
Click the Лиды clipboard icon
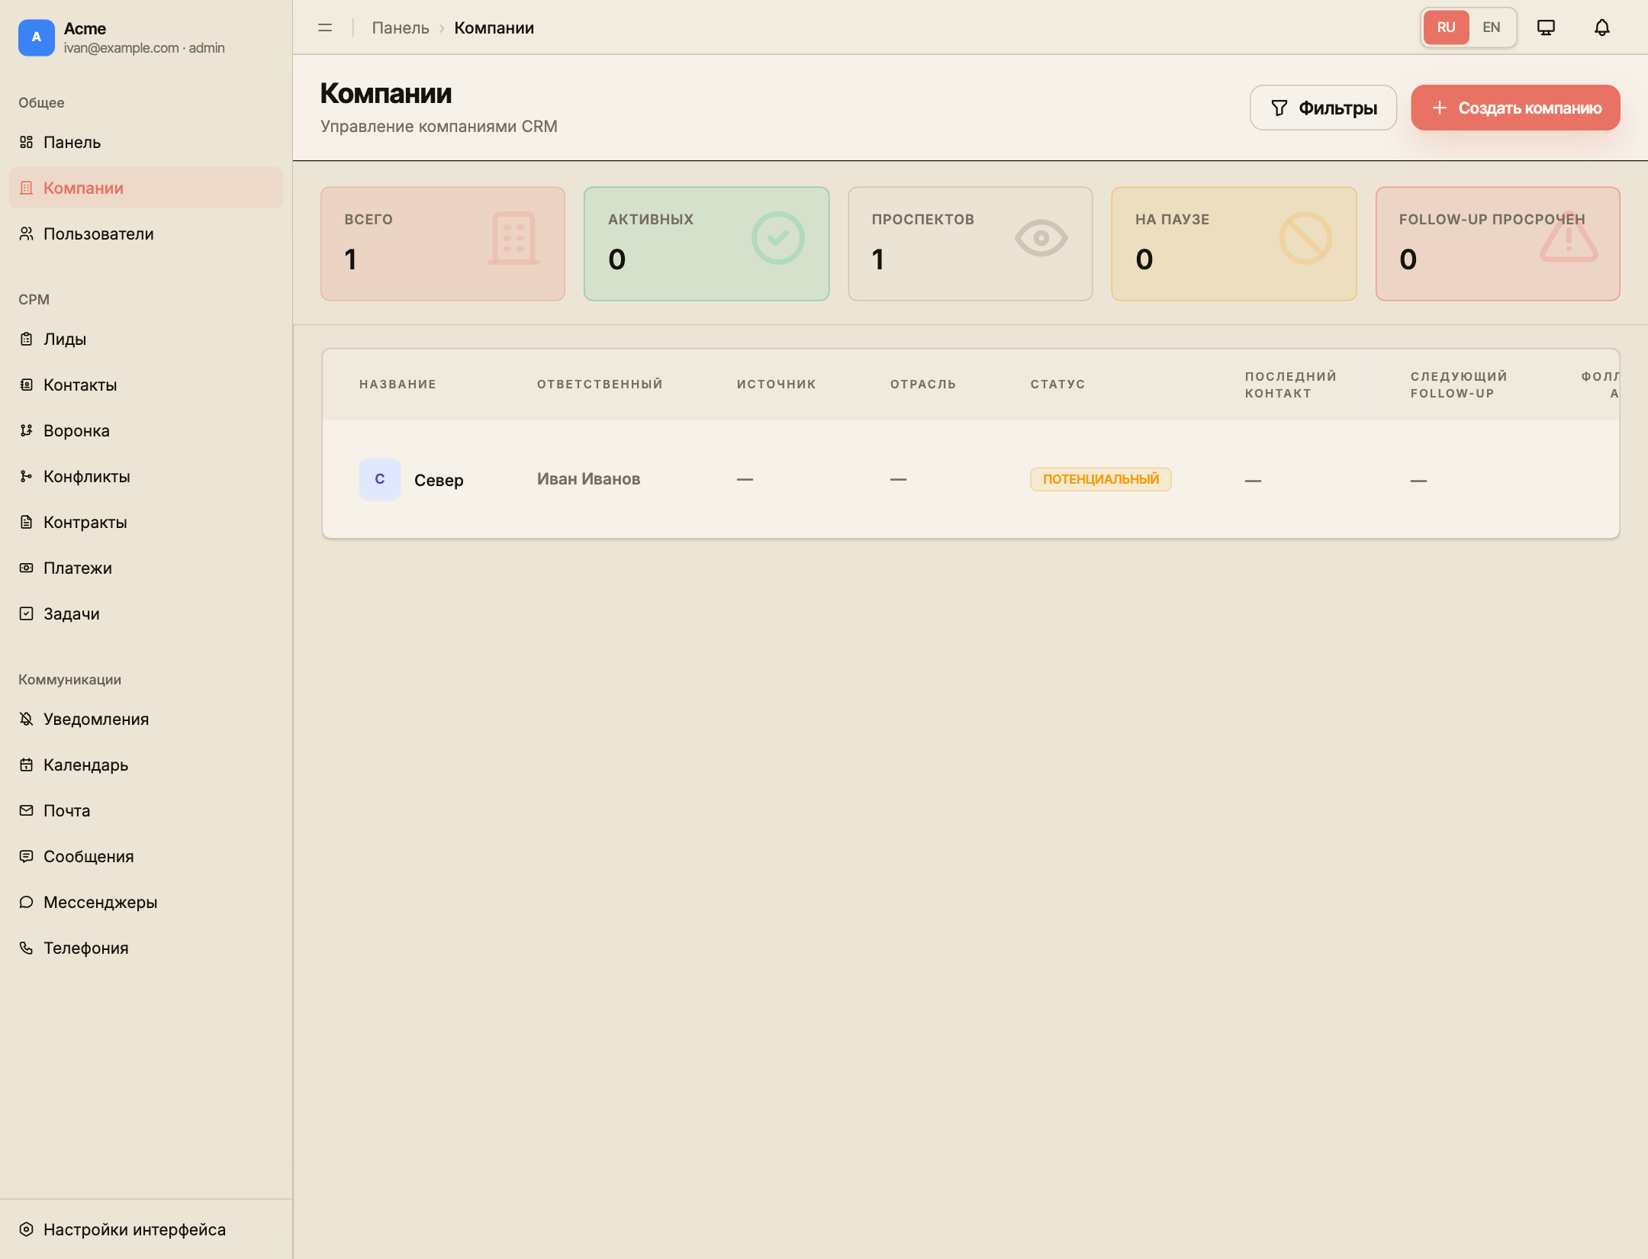[27, 339]
